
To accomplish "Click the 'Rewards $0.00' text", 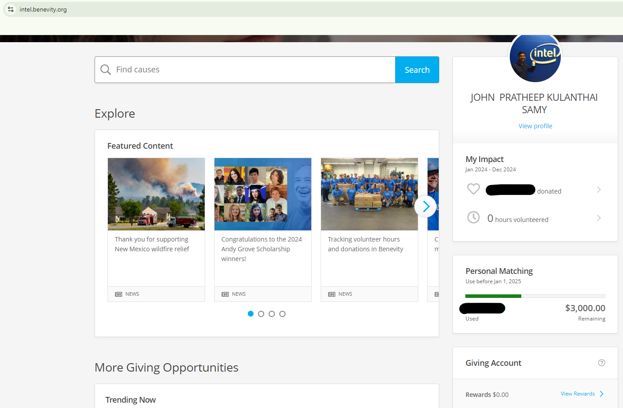I will pos(487,395).
